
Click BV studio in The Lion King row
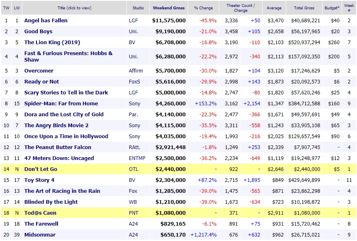coord(132,43)
